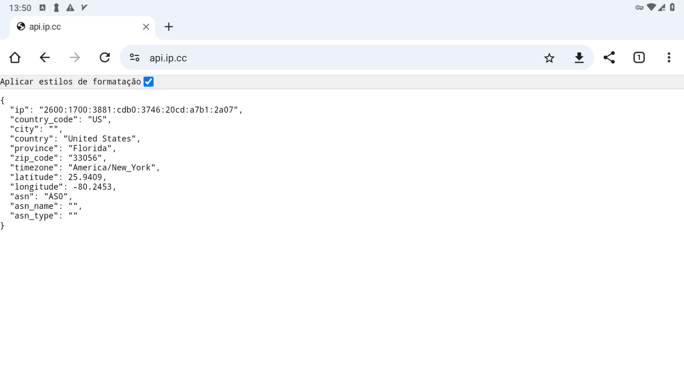This screenshot has width=684, height=385.
Task: Tap the battery status icon
Action: click(672, 7)
